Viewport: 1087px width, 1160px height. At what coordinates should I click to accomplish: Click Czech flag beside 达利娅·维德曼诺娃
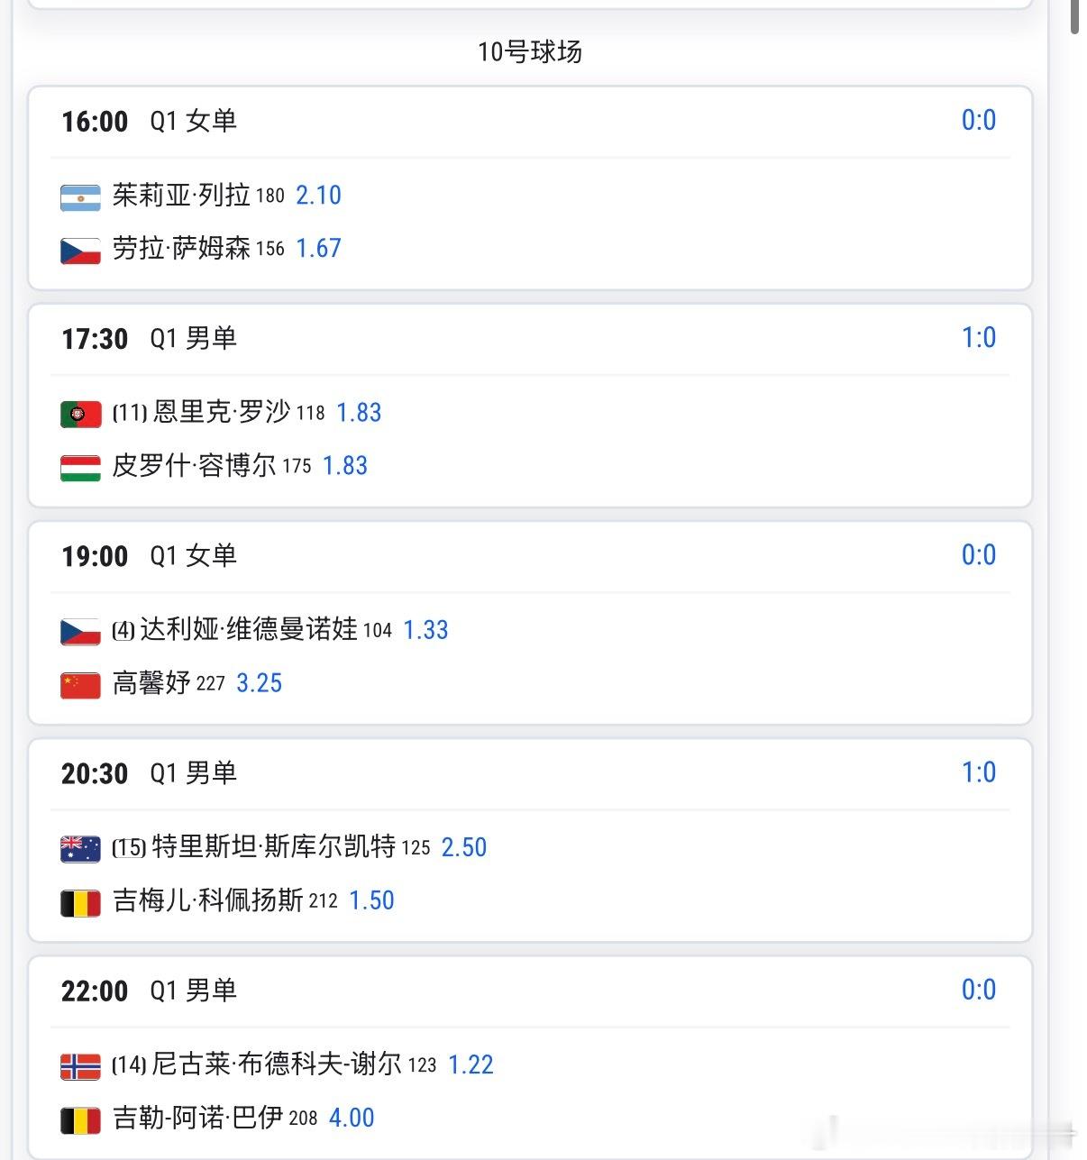tap(80, 632)
